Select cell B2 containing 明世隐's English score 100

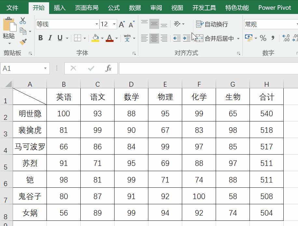tap(64, 113)
